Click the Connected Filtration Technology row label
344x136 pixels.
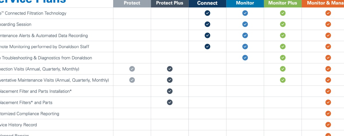[x=33, y=13]
